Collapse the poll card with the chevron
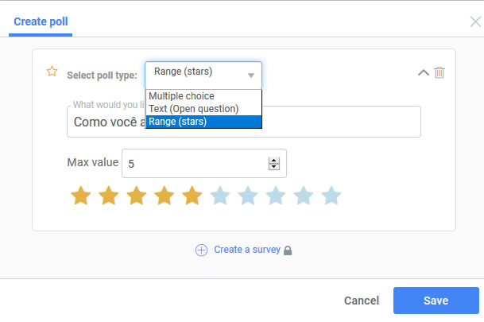The height and width of the screenshot is (322, 484). [423, 72]
